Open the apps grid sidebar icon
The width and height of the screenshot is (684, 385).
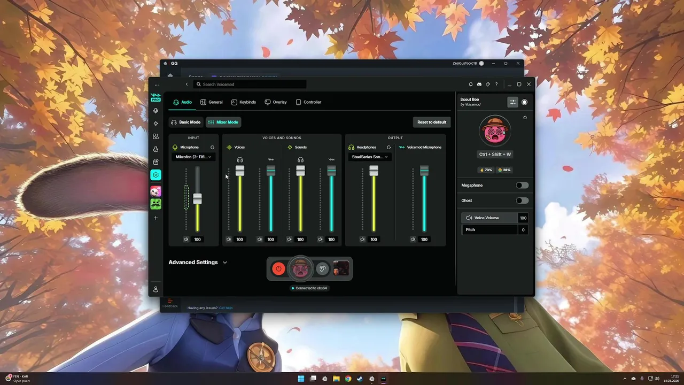pyautogui.click(x=156, y=136)
